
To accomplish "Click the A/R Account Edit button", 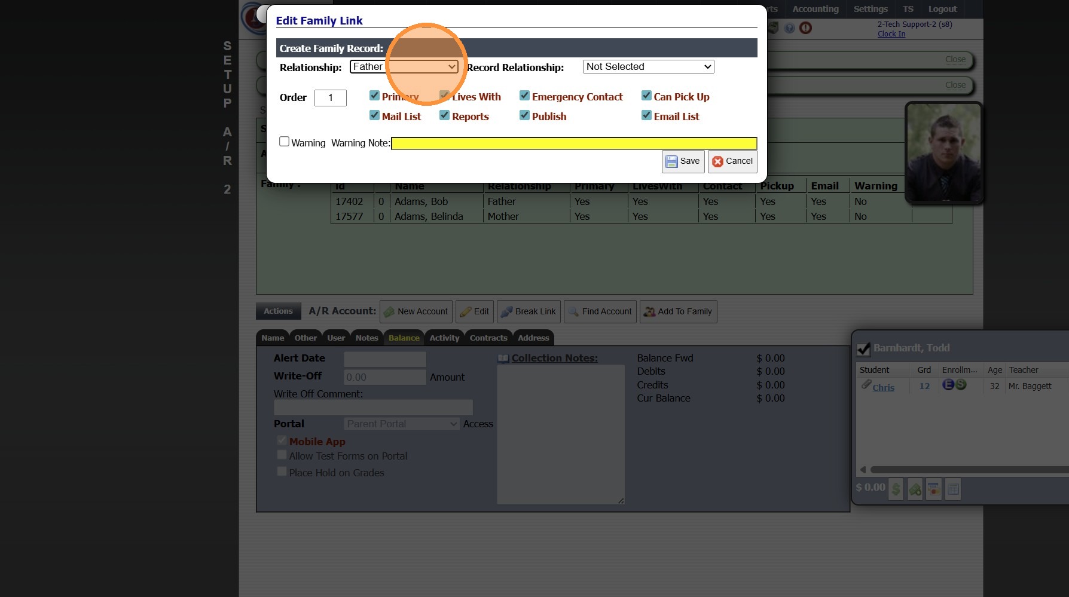I will 475,311.
